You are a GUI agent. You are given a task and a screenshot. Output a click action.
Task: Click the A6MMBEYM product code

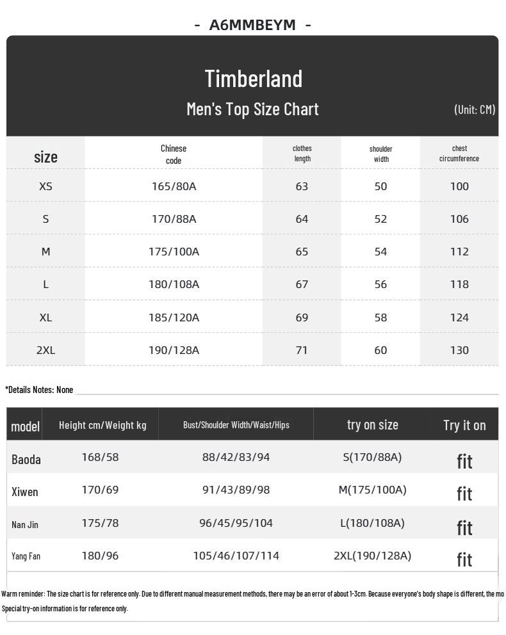[252, 25]
